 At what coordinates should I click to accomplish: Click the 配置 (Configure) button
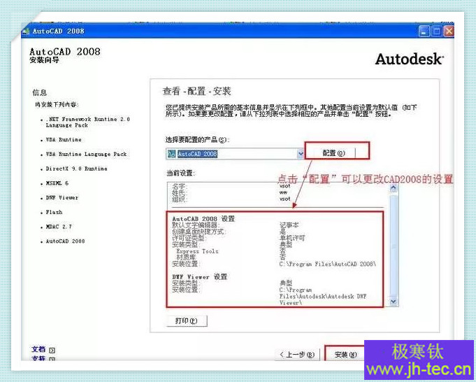[333, 153]
